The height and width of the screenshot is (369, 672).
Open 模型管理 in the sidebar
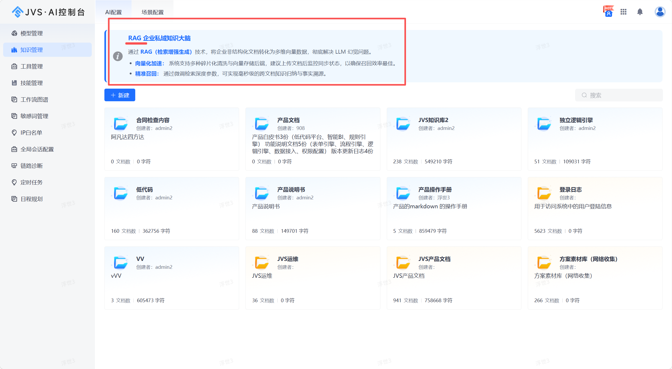pos(47,33)
